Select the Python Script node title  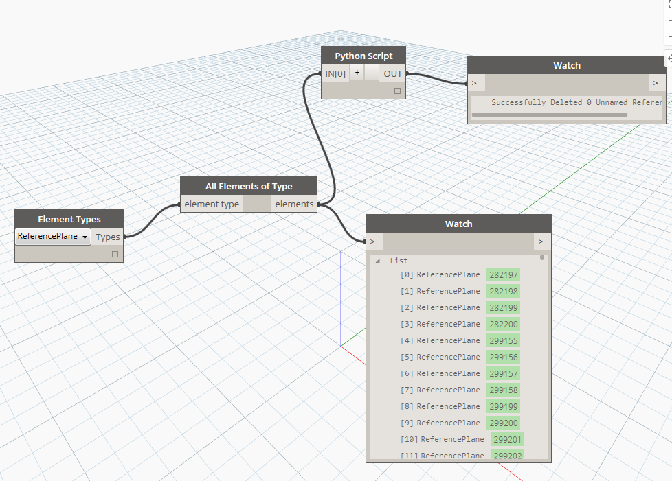coord(363,56)
